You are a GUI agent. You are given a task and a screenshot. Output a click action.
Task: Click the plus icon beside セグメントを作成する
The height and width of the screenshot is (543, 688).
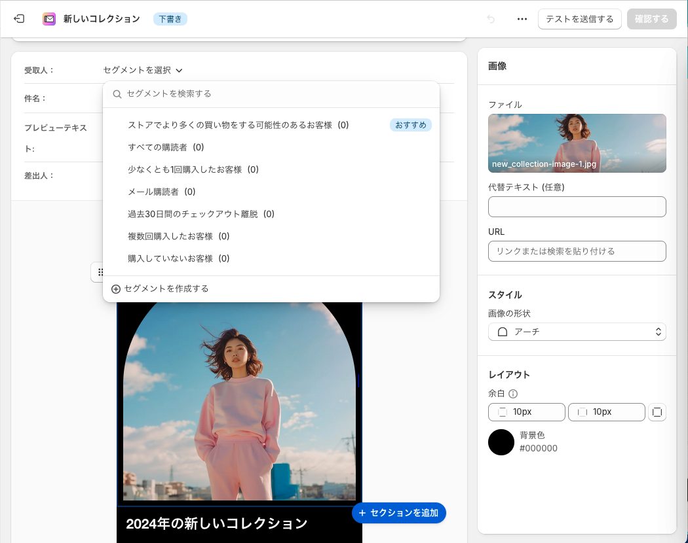(x=116, y=289)
